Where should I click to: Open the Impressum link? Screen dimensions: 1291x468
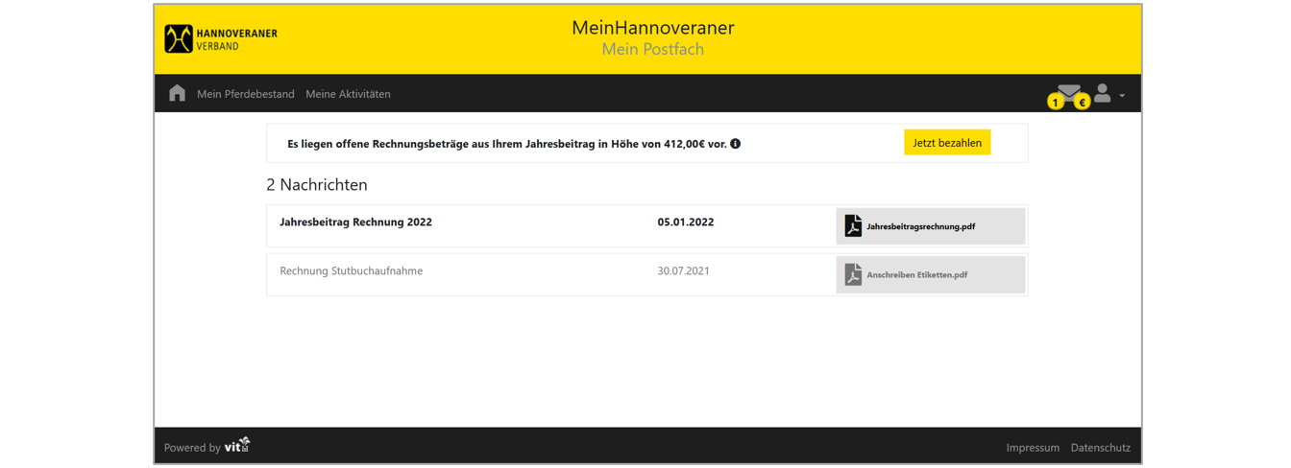[1033, 448]
